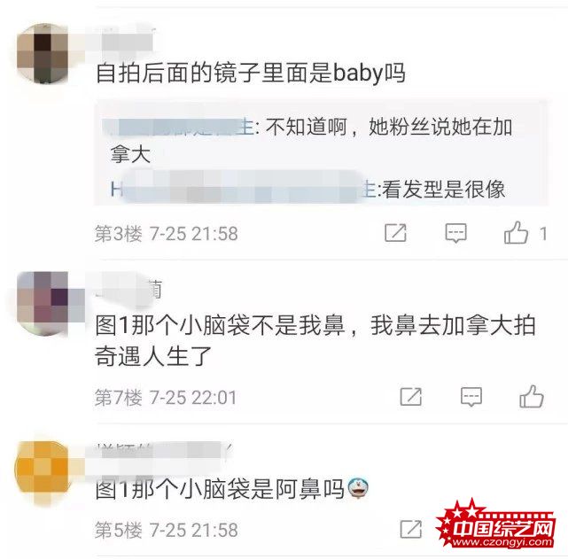568x559 pixels.
Task: Open reply bubble icon on 第7楼 comment
Action: pyautogui.click(x=471, y=397)
